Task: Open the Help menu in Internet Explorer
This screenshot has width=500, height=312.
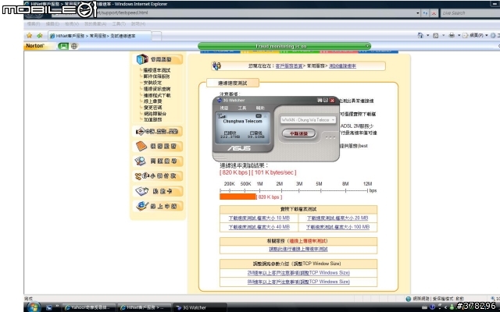Action: [138, 24]
